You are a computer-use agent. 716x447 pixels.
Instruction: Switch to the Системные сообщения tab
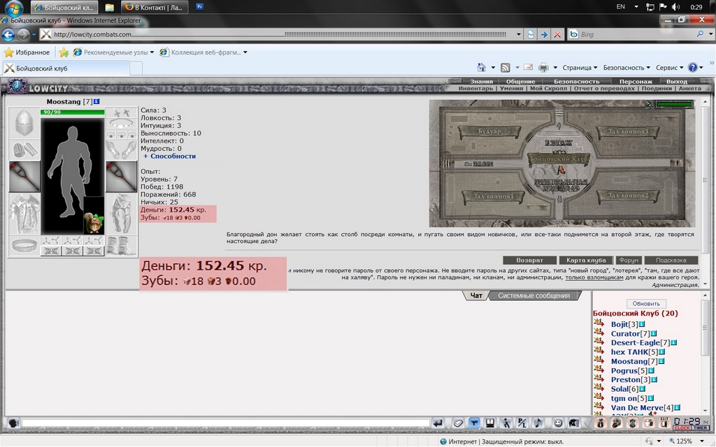[x=534, y=295]
